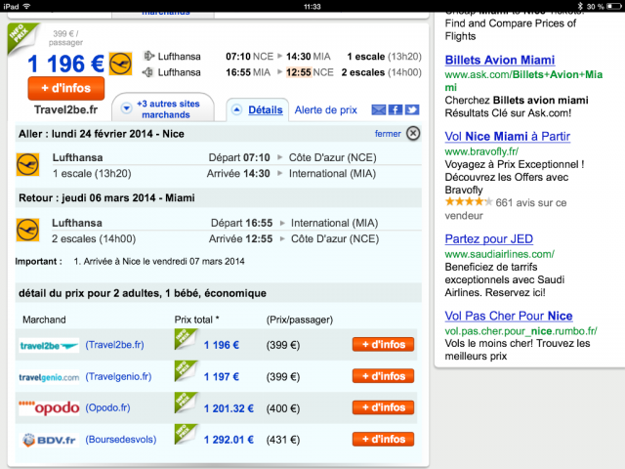This screenshot has height=469, width=625.
Task: Click Info Prix badge in Opodo row
Action: click(x=186, y=402)
